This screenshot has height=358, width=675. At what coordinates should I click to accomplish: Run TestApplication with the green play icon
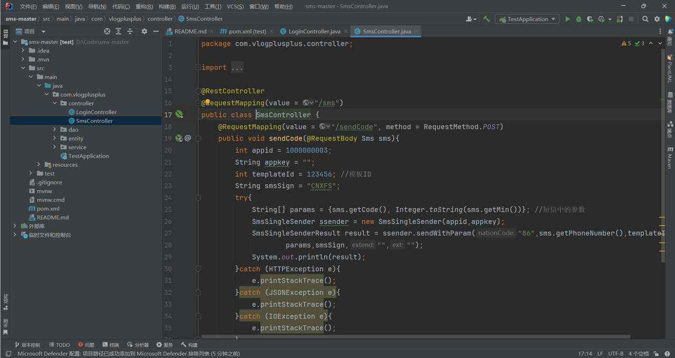pos(567,19)
